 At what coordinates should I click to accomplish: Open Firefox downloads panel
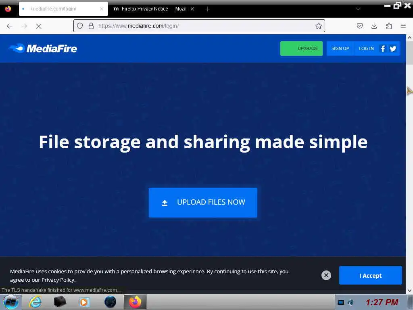[x=374, y=26]
